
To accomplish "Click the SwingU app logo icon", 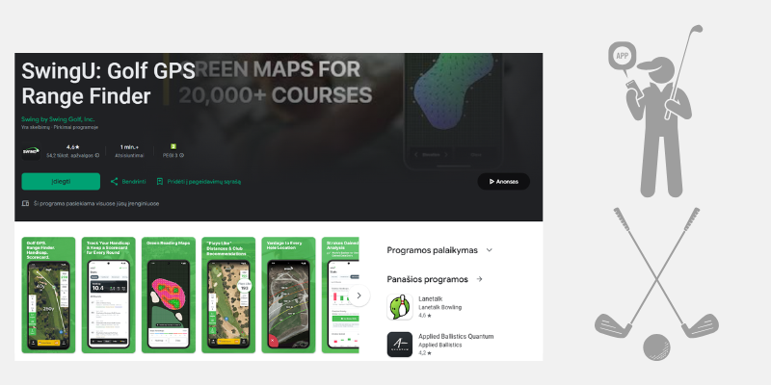I will tap(31, 151).
